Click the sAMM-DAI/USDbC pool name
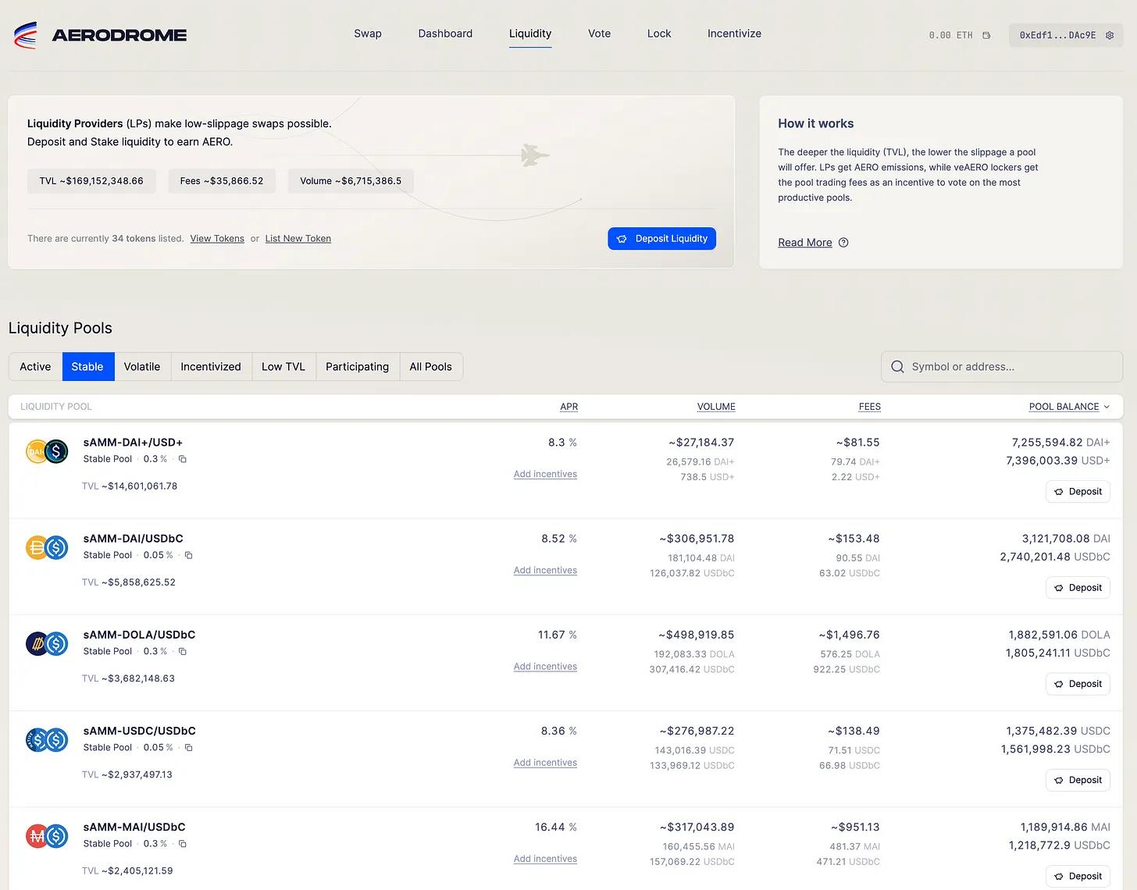 [x=134, y=539]
